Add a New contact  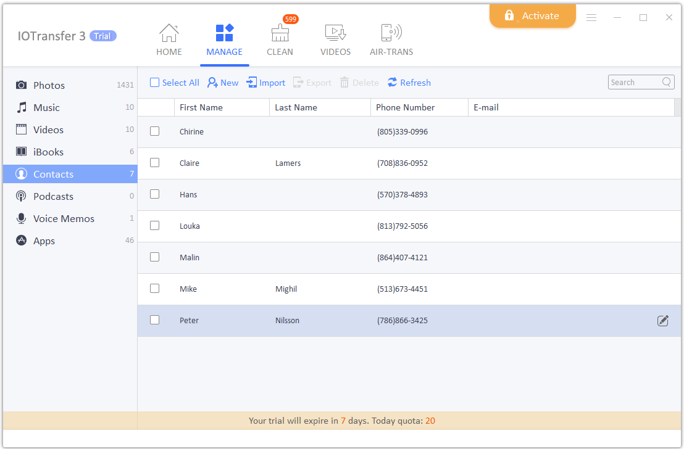click(223, 83)
